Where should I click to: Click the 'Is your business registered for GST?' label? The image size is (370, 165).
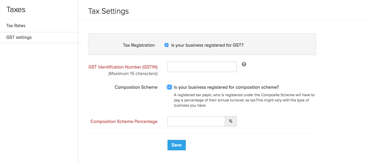click(x=207, y=45)
